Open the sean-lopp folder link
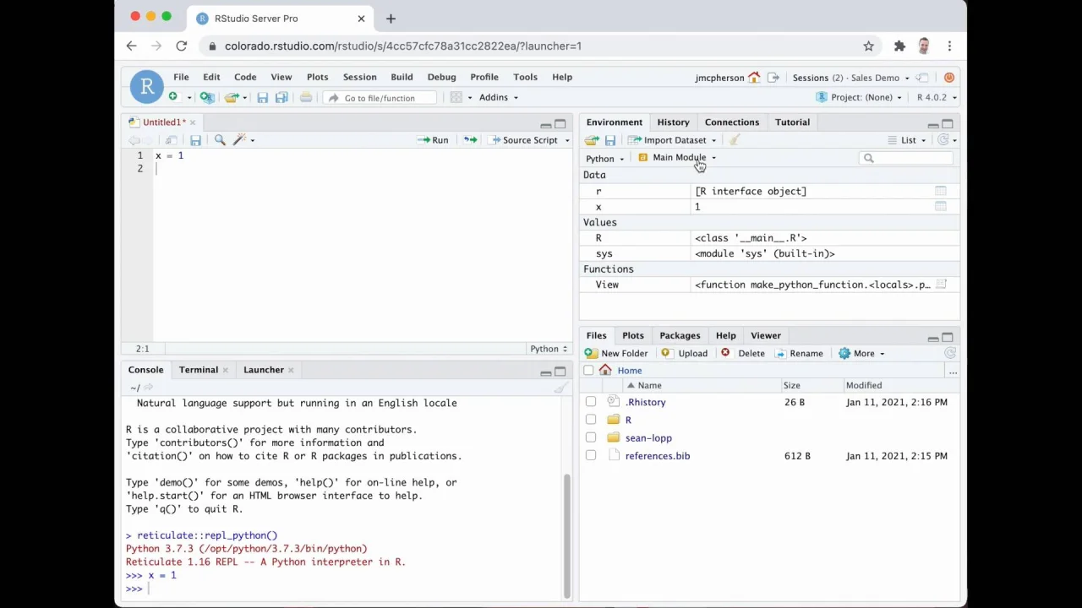 [648, 437]
